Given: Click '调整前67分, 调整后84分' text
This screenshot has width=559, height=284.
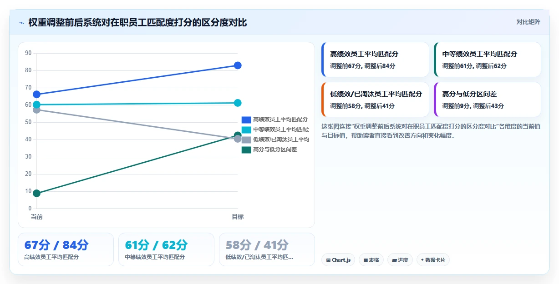Looking at the screenshot, I should click(362, 66).
